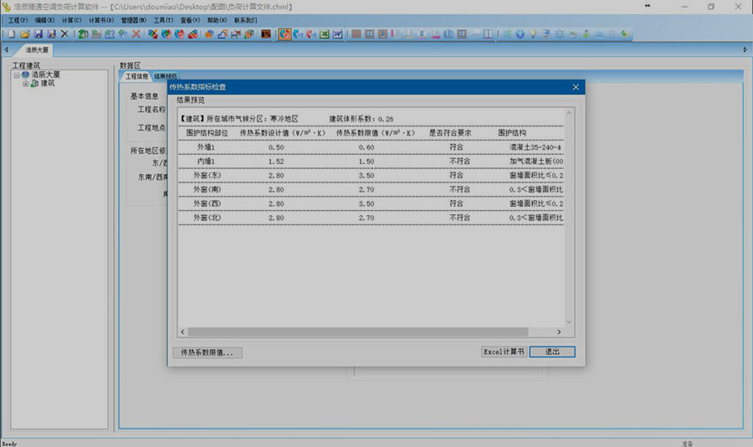
Task: Click the Excel计算书 button
Action: tap(504, 352)
